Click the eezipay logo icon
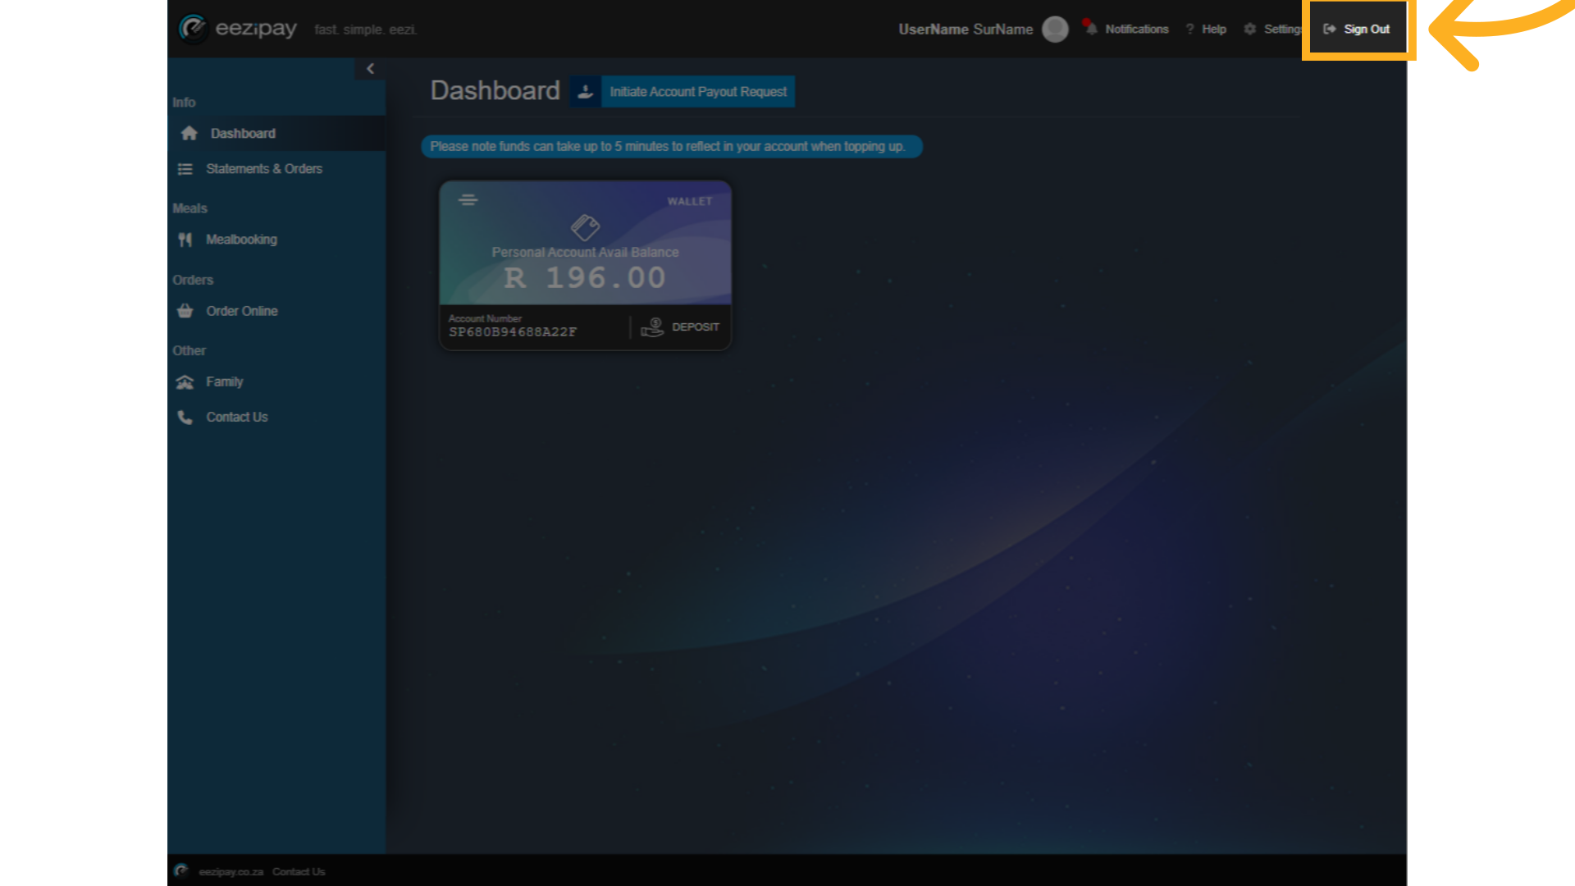Viewport: 1575px width, 886px height. (194, 29)
